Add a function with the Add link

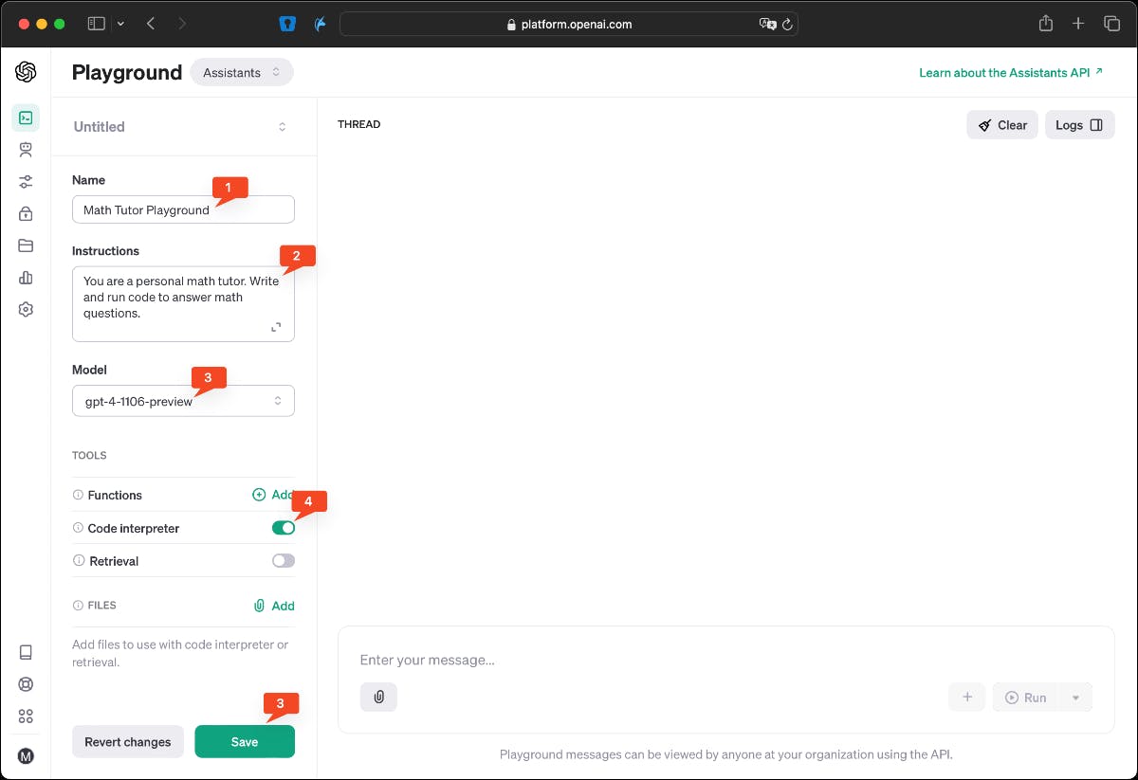273,495
